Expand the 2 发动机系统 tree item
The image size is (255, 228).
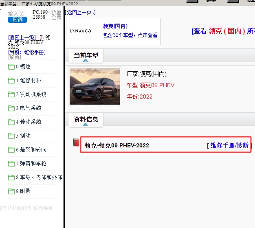(x=31, y=94)
